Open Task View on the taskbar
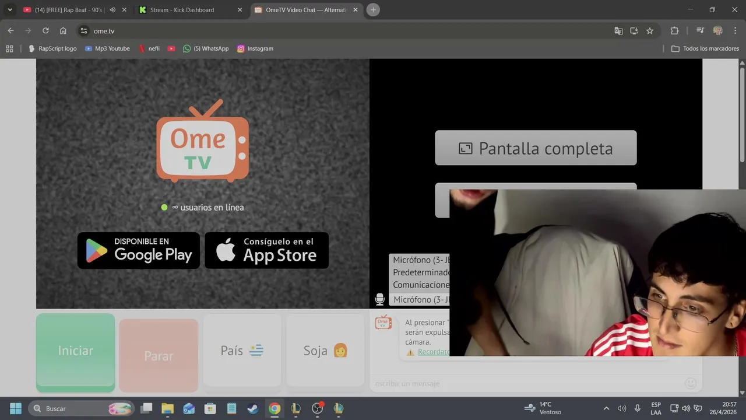 pyautogui.click(x=146, y=408)
